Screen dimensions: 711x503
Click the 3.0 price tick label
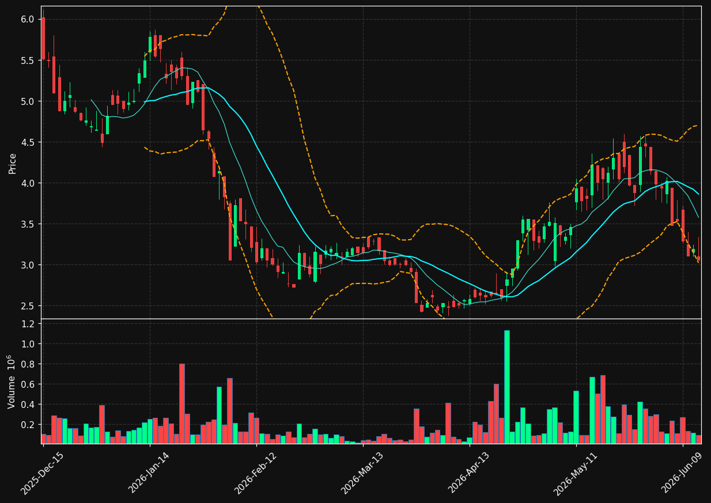pos(27,265)
